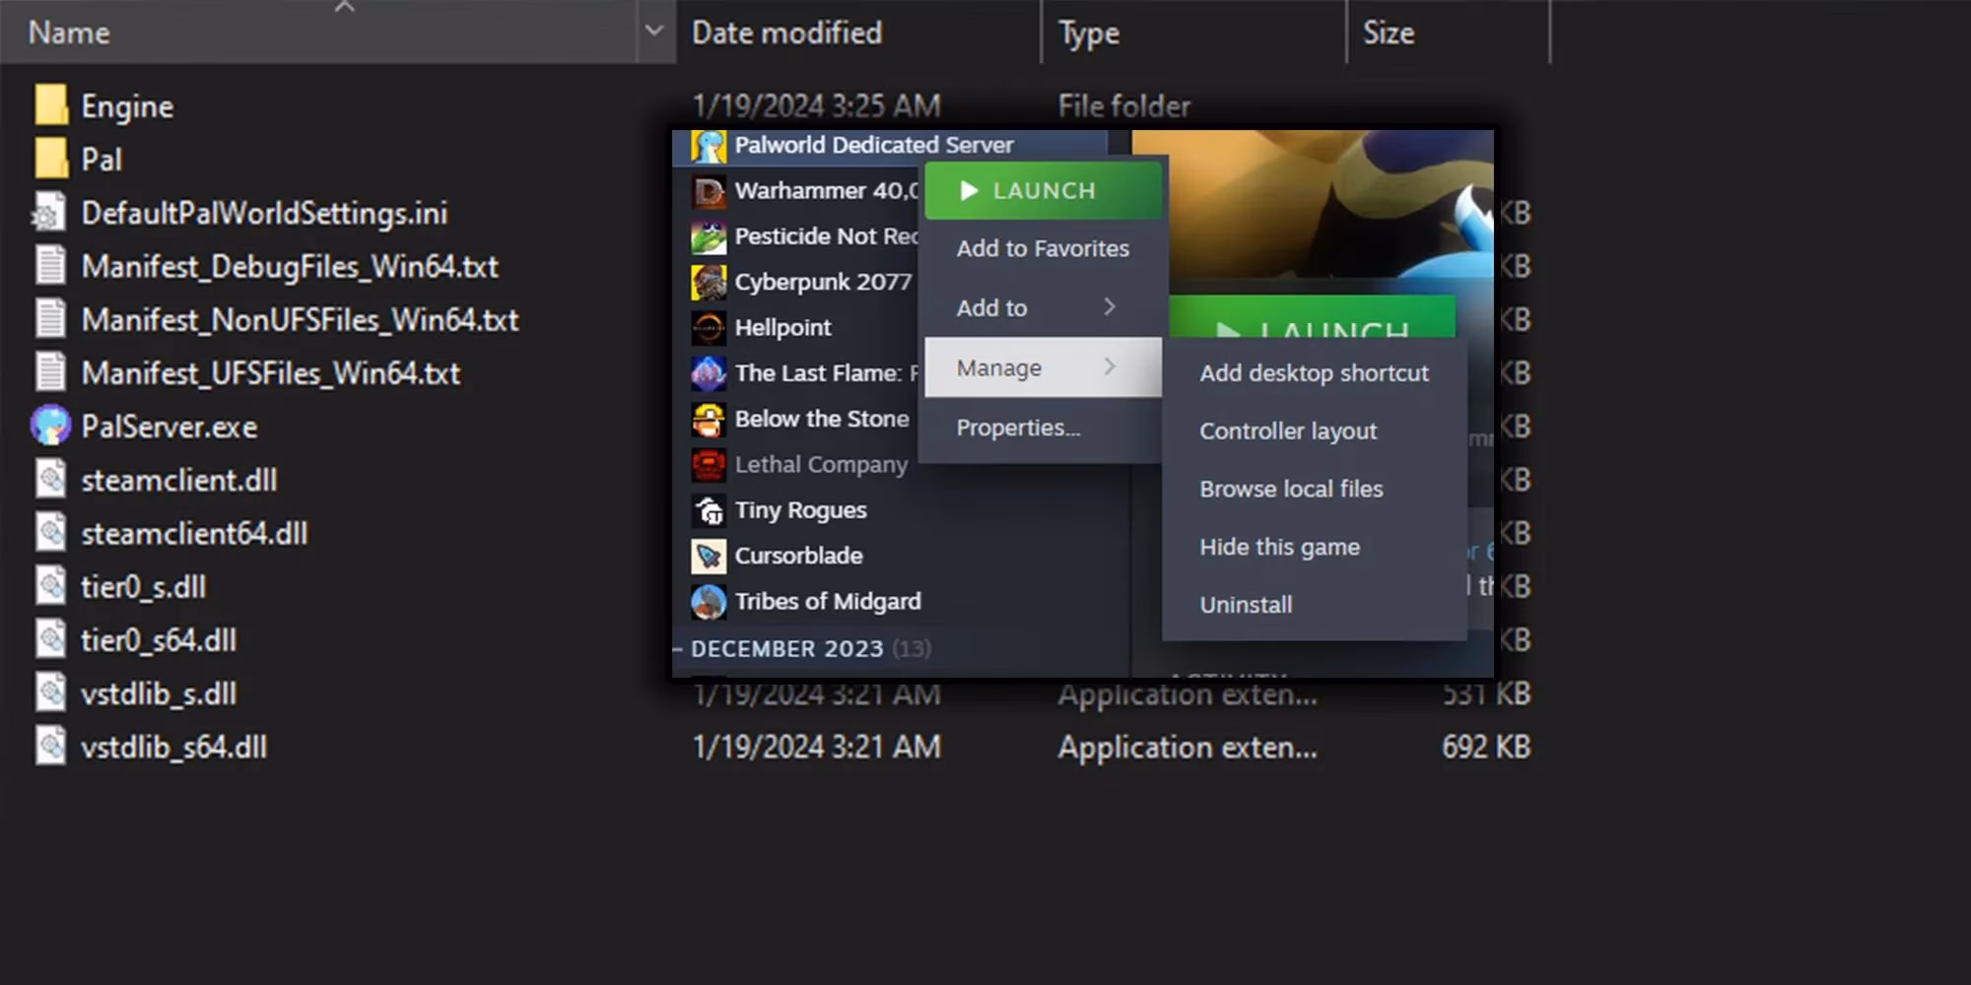Select Browse local files
The height and width of the screenshot is (985, 1971).
tap(1314, 489)
